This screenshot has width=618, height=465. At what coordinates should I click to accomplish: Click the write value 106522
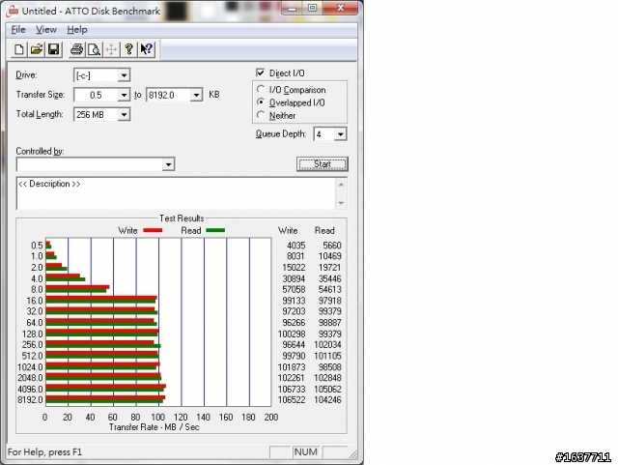click(x=292, y=400)
